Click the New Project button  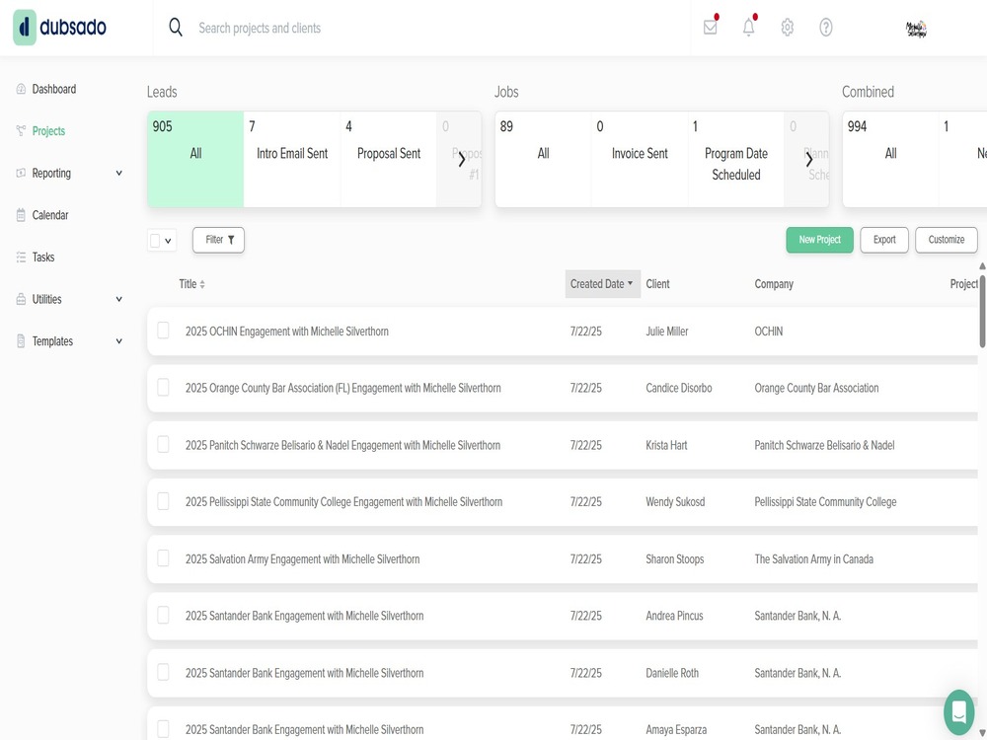pos(819,240)
